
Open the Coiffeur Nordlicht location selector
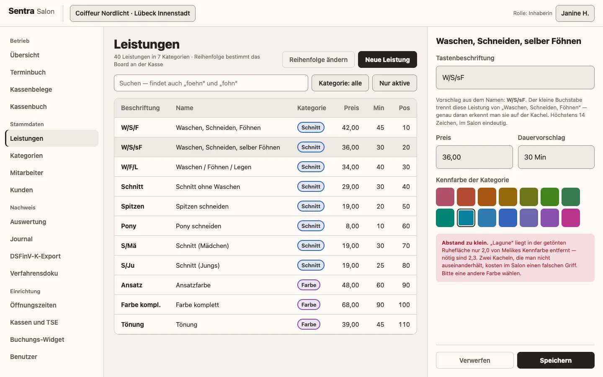[x=132, y=13]
